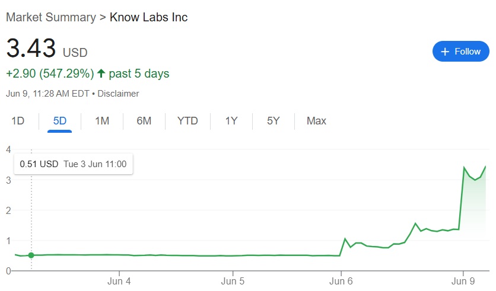Show the 1Y chart range
This screenshot has width=496, height=291.
(231, 121)
